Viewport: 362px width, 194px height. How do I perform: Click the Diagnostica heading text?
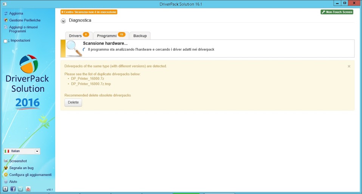pos(80,20)
